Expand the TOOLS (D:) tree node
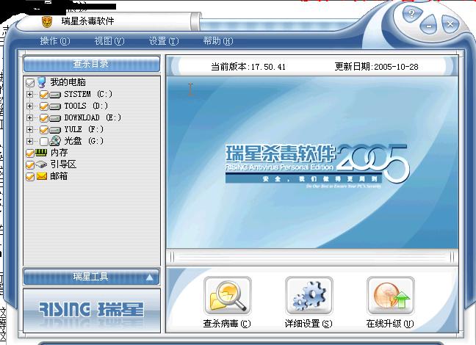Image resolution: width=476 pixels, height=345 pixels. 29,106
